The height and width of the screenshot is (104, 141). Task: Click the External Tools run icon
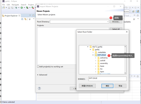(x=33, y=8)
